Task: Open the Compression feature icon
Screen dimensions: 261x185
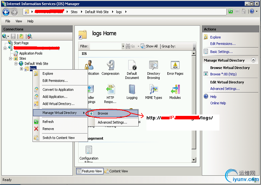Action: click(x=110, y=68)
